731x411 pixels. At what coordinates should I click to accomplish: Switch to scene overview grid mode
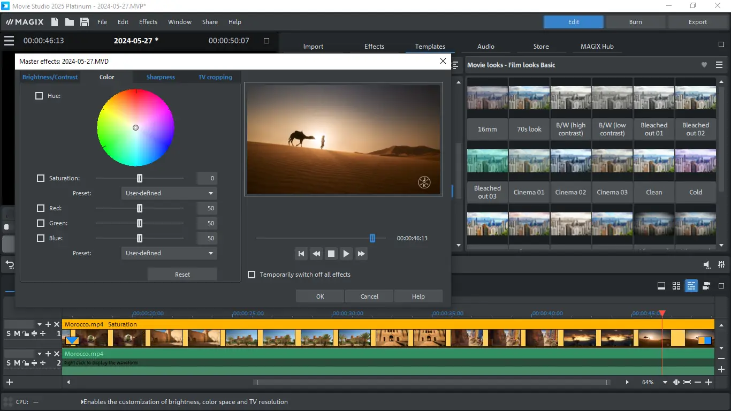[x=676, y=286]
